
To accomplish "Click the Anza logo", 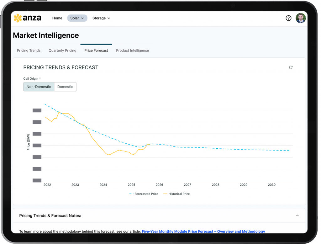I will [x=28, y=18].
